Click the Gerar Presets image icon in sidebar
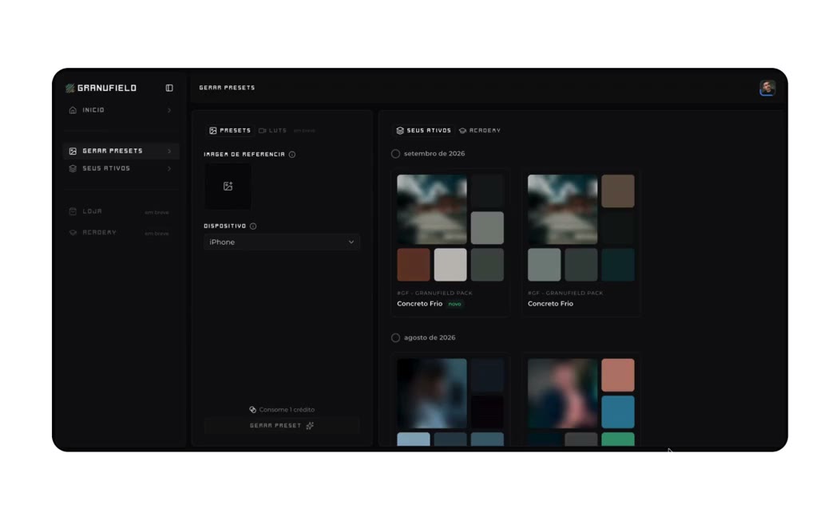The width and height of the screenshot is (840, 520). (x=73, y=152)
